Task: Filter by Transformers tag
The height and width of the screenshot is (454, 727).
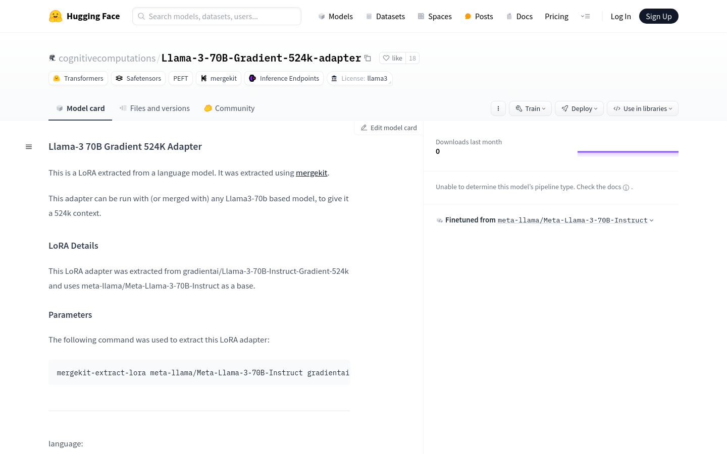Action: (x=78, y=78)
